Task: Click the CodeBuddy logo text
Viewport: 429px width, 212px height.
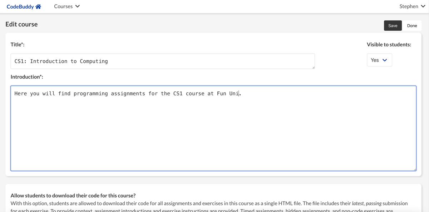Action: [20, 6]
